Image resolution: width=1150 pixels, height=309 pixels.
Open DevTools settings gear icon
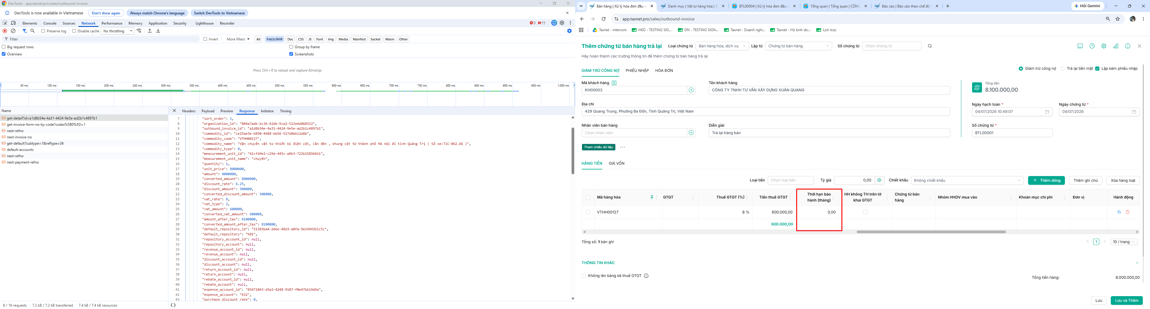[x=562, y=23]
